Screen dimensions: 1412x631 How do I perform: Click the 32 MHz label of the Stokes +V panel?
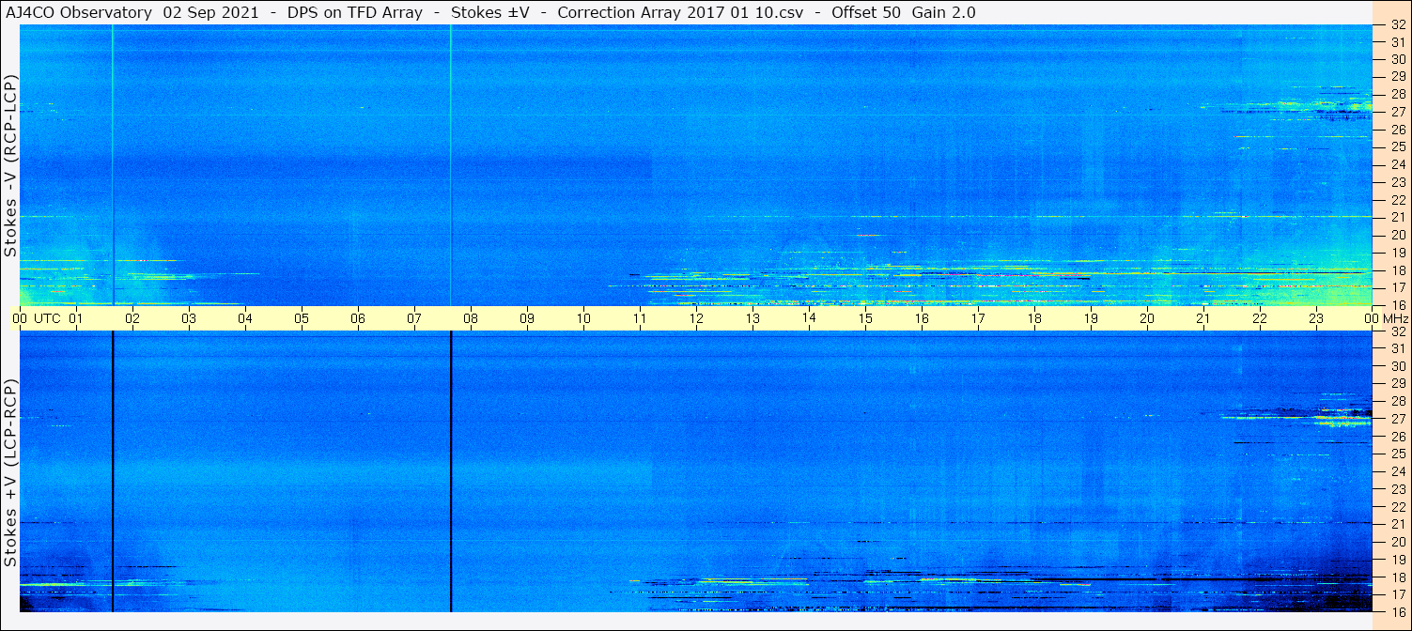click(x=1398, y=331)
